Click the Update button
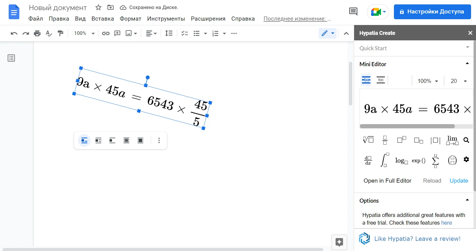Screen dimensions: 476x251 [x=459, y=181]
